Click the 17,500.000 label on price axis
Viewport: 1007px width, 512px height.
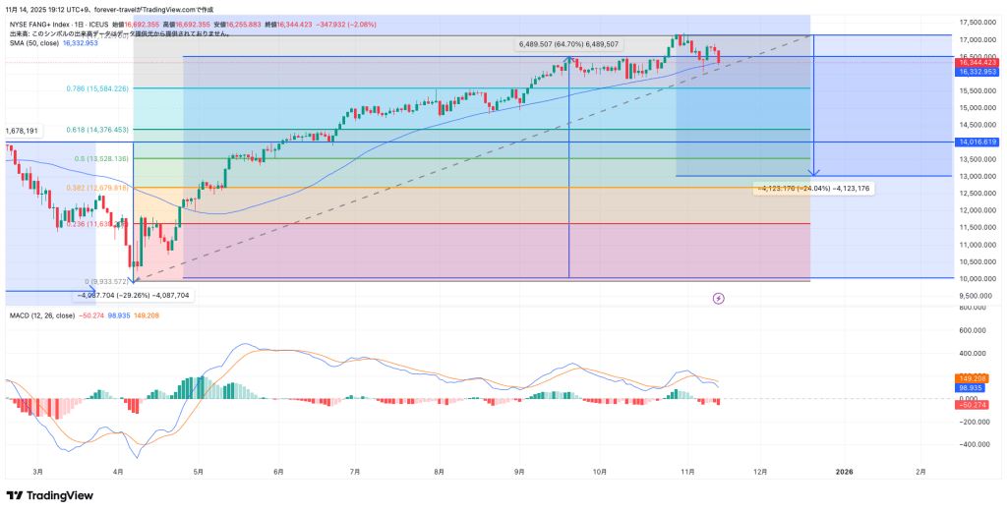point(977,22)
